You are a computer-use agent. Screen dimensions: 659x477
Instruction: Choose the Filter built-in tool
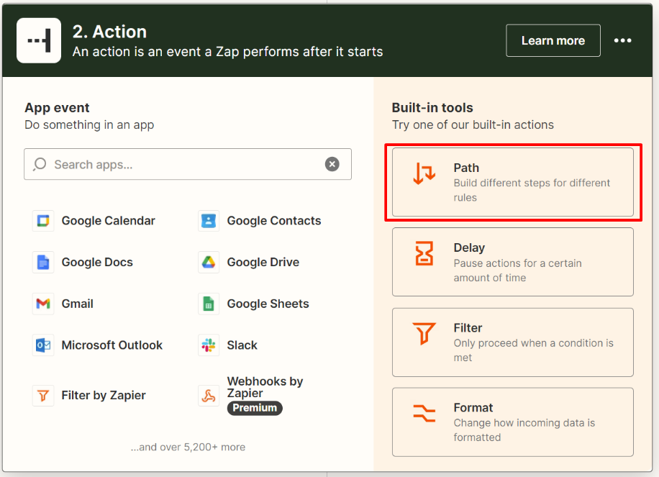point(512,342)
